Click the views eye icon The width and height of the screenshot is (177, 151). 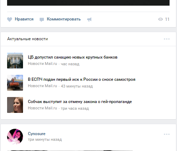click(160, 19)
